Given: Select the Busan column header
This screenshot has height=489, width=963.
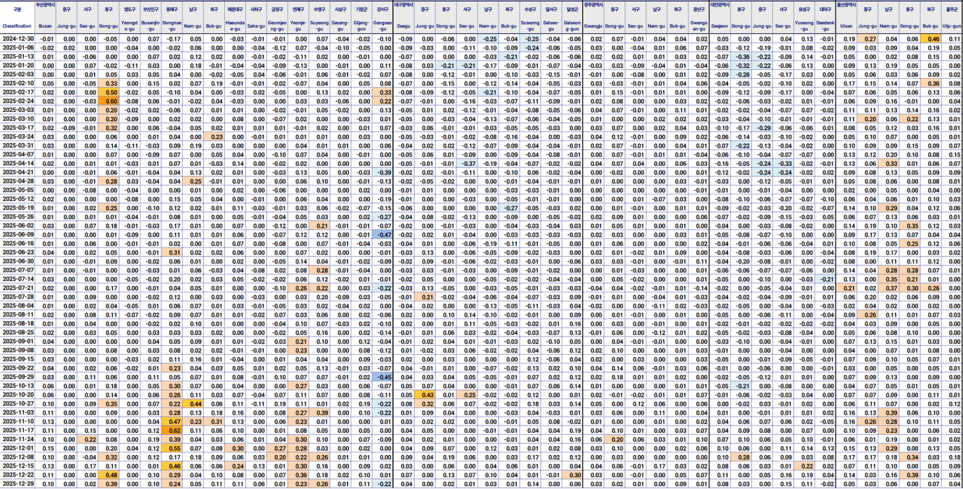Looking at the screenshot, I should click(45, 26).
